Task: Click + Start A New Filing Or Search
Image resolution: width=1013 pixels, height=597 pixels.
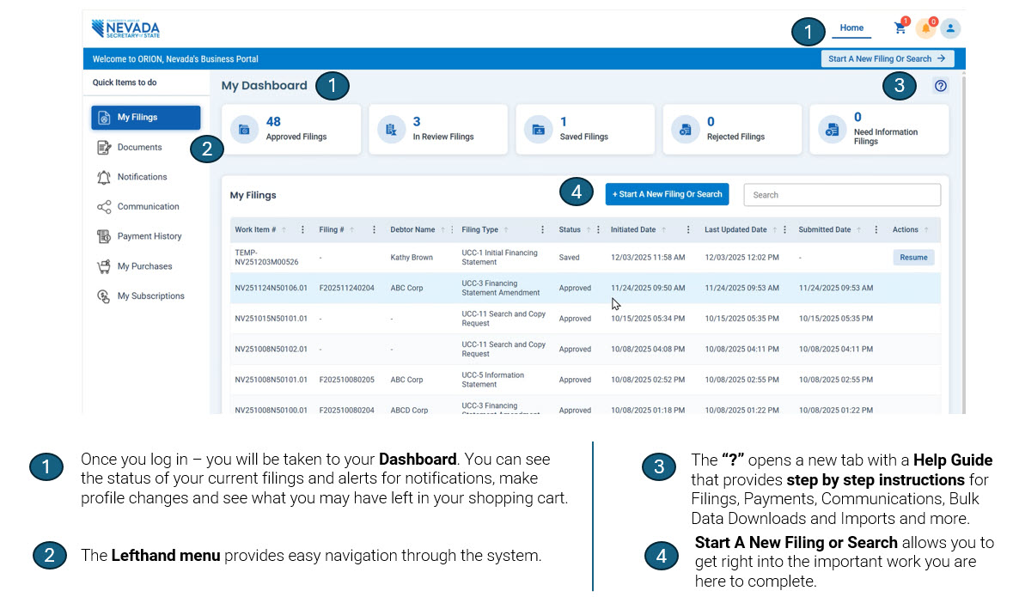Action: [x=667, y=194]
